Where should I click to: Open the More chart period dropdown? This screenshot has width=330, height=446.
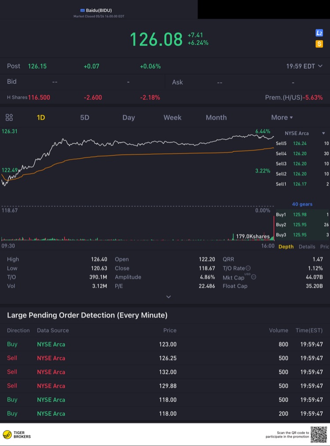pyautogui.click(x=282, y=117)
